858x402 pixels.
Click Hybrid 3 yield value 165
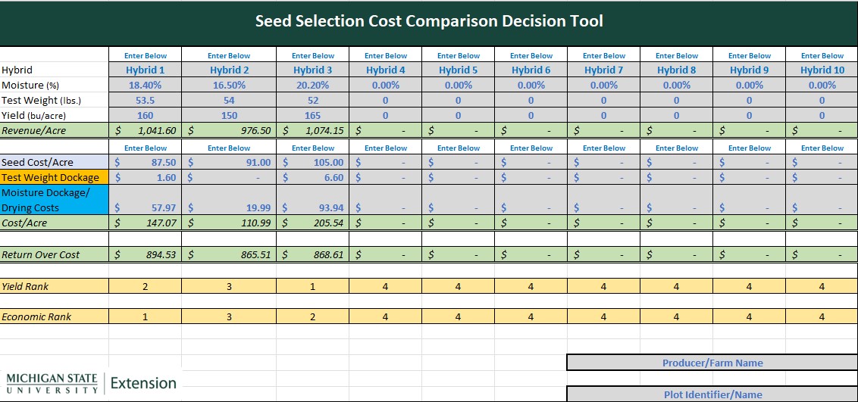coord(312,116)
